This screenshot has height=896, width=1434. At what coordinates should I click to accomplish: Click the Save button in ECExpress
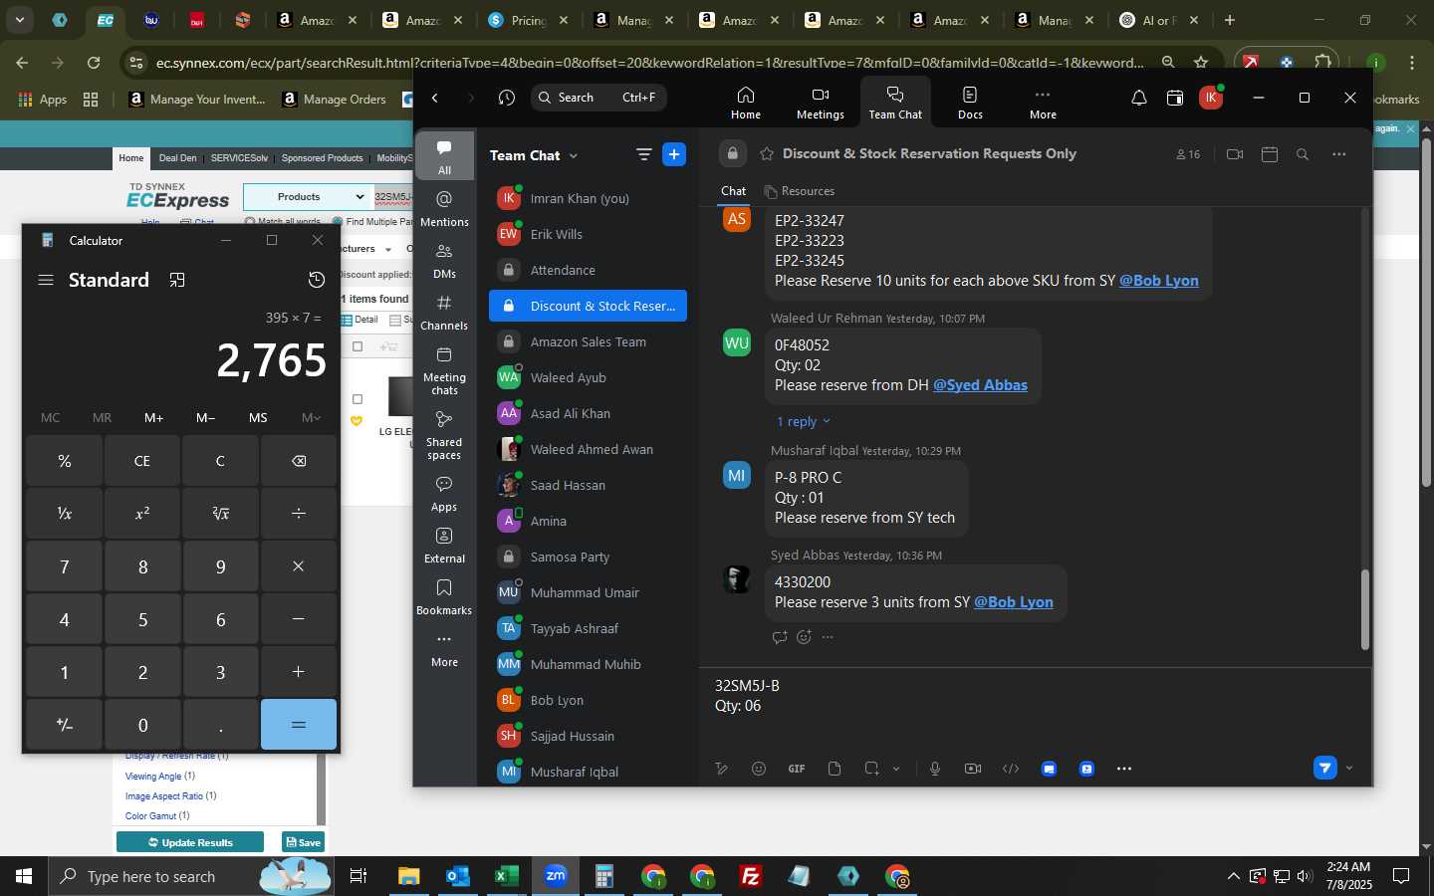click(x=303, y=842)
